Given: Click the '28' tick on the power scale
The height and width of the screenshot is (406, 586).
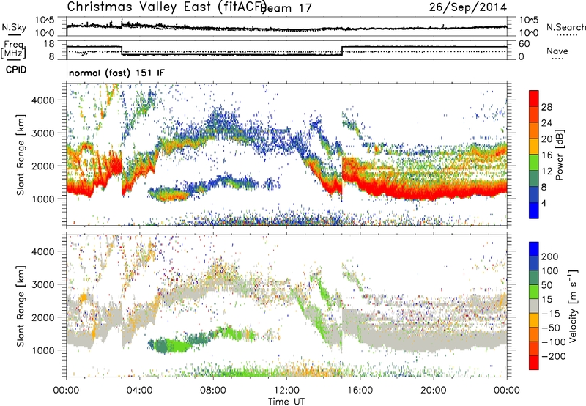Looking at the screenshot, I should tap(546, 107).
